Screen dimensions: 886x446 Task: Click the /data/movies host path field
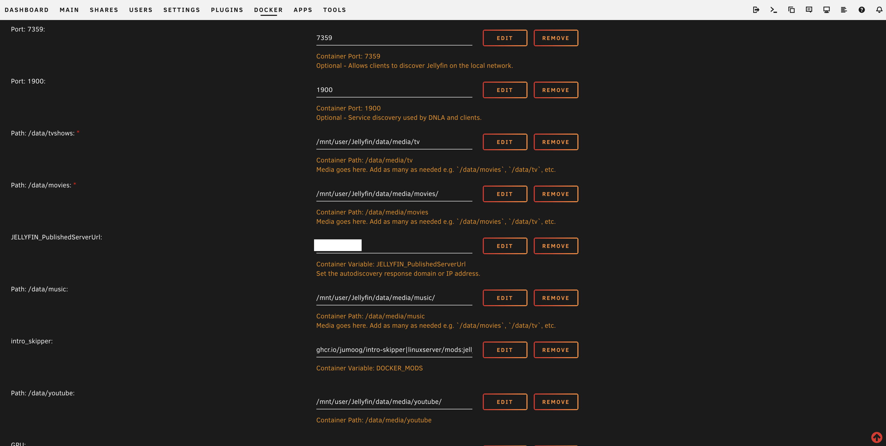394,194
